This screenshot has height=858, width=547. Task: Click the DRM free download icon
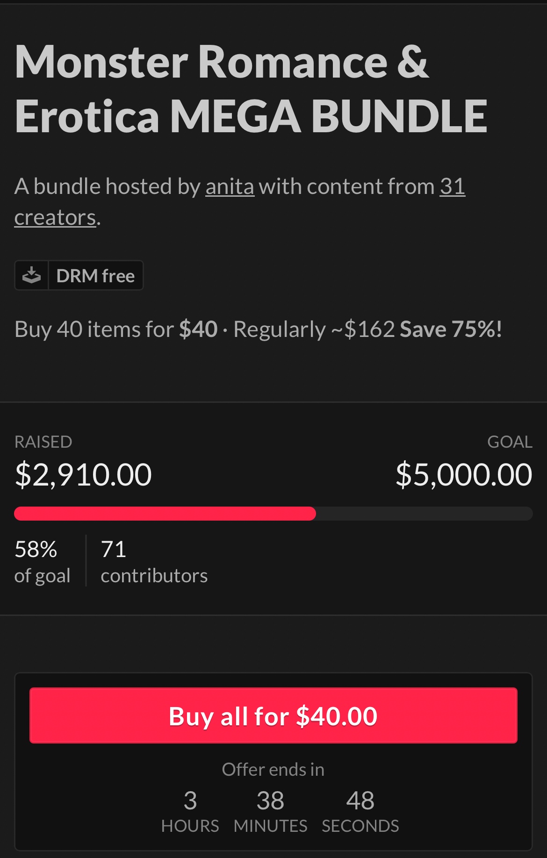tap(31, 275)
